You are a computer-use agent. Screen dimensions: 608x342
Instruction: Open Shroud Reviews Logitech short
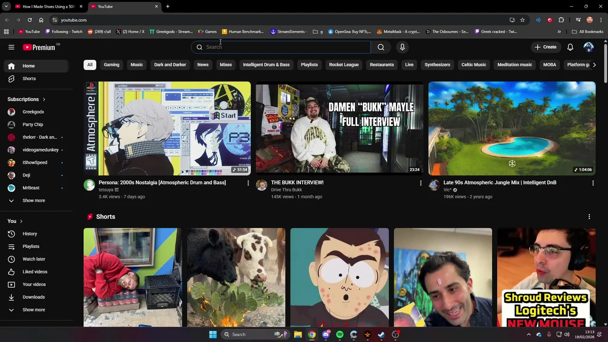click(546, 277)
